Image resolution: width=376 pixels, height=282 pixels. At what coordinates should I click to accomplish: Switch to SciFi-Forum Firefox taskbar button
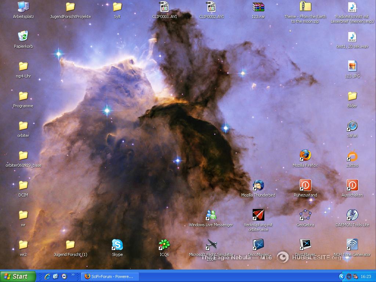click(x=110, y=276)
